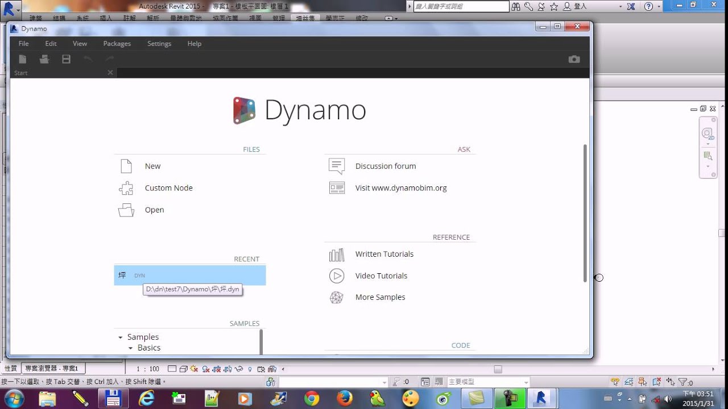Click the green parrot icon in taskbar
The width and height of the screenshot is (728, 409).
[x=377, y=399]
